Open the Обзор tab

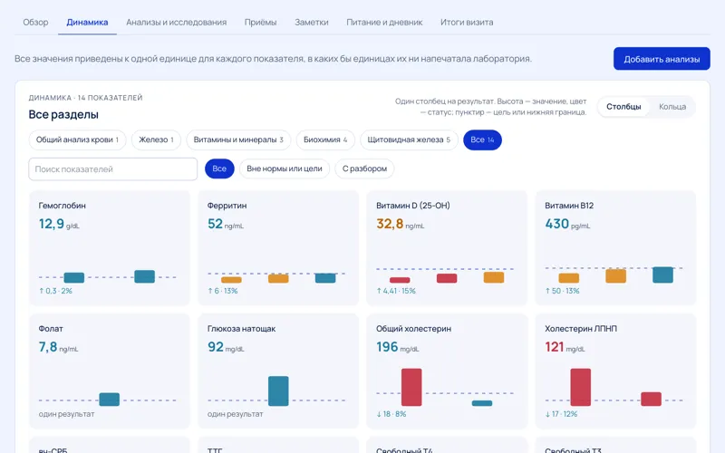tap(35, 22)
